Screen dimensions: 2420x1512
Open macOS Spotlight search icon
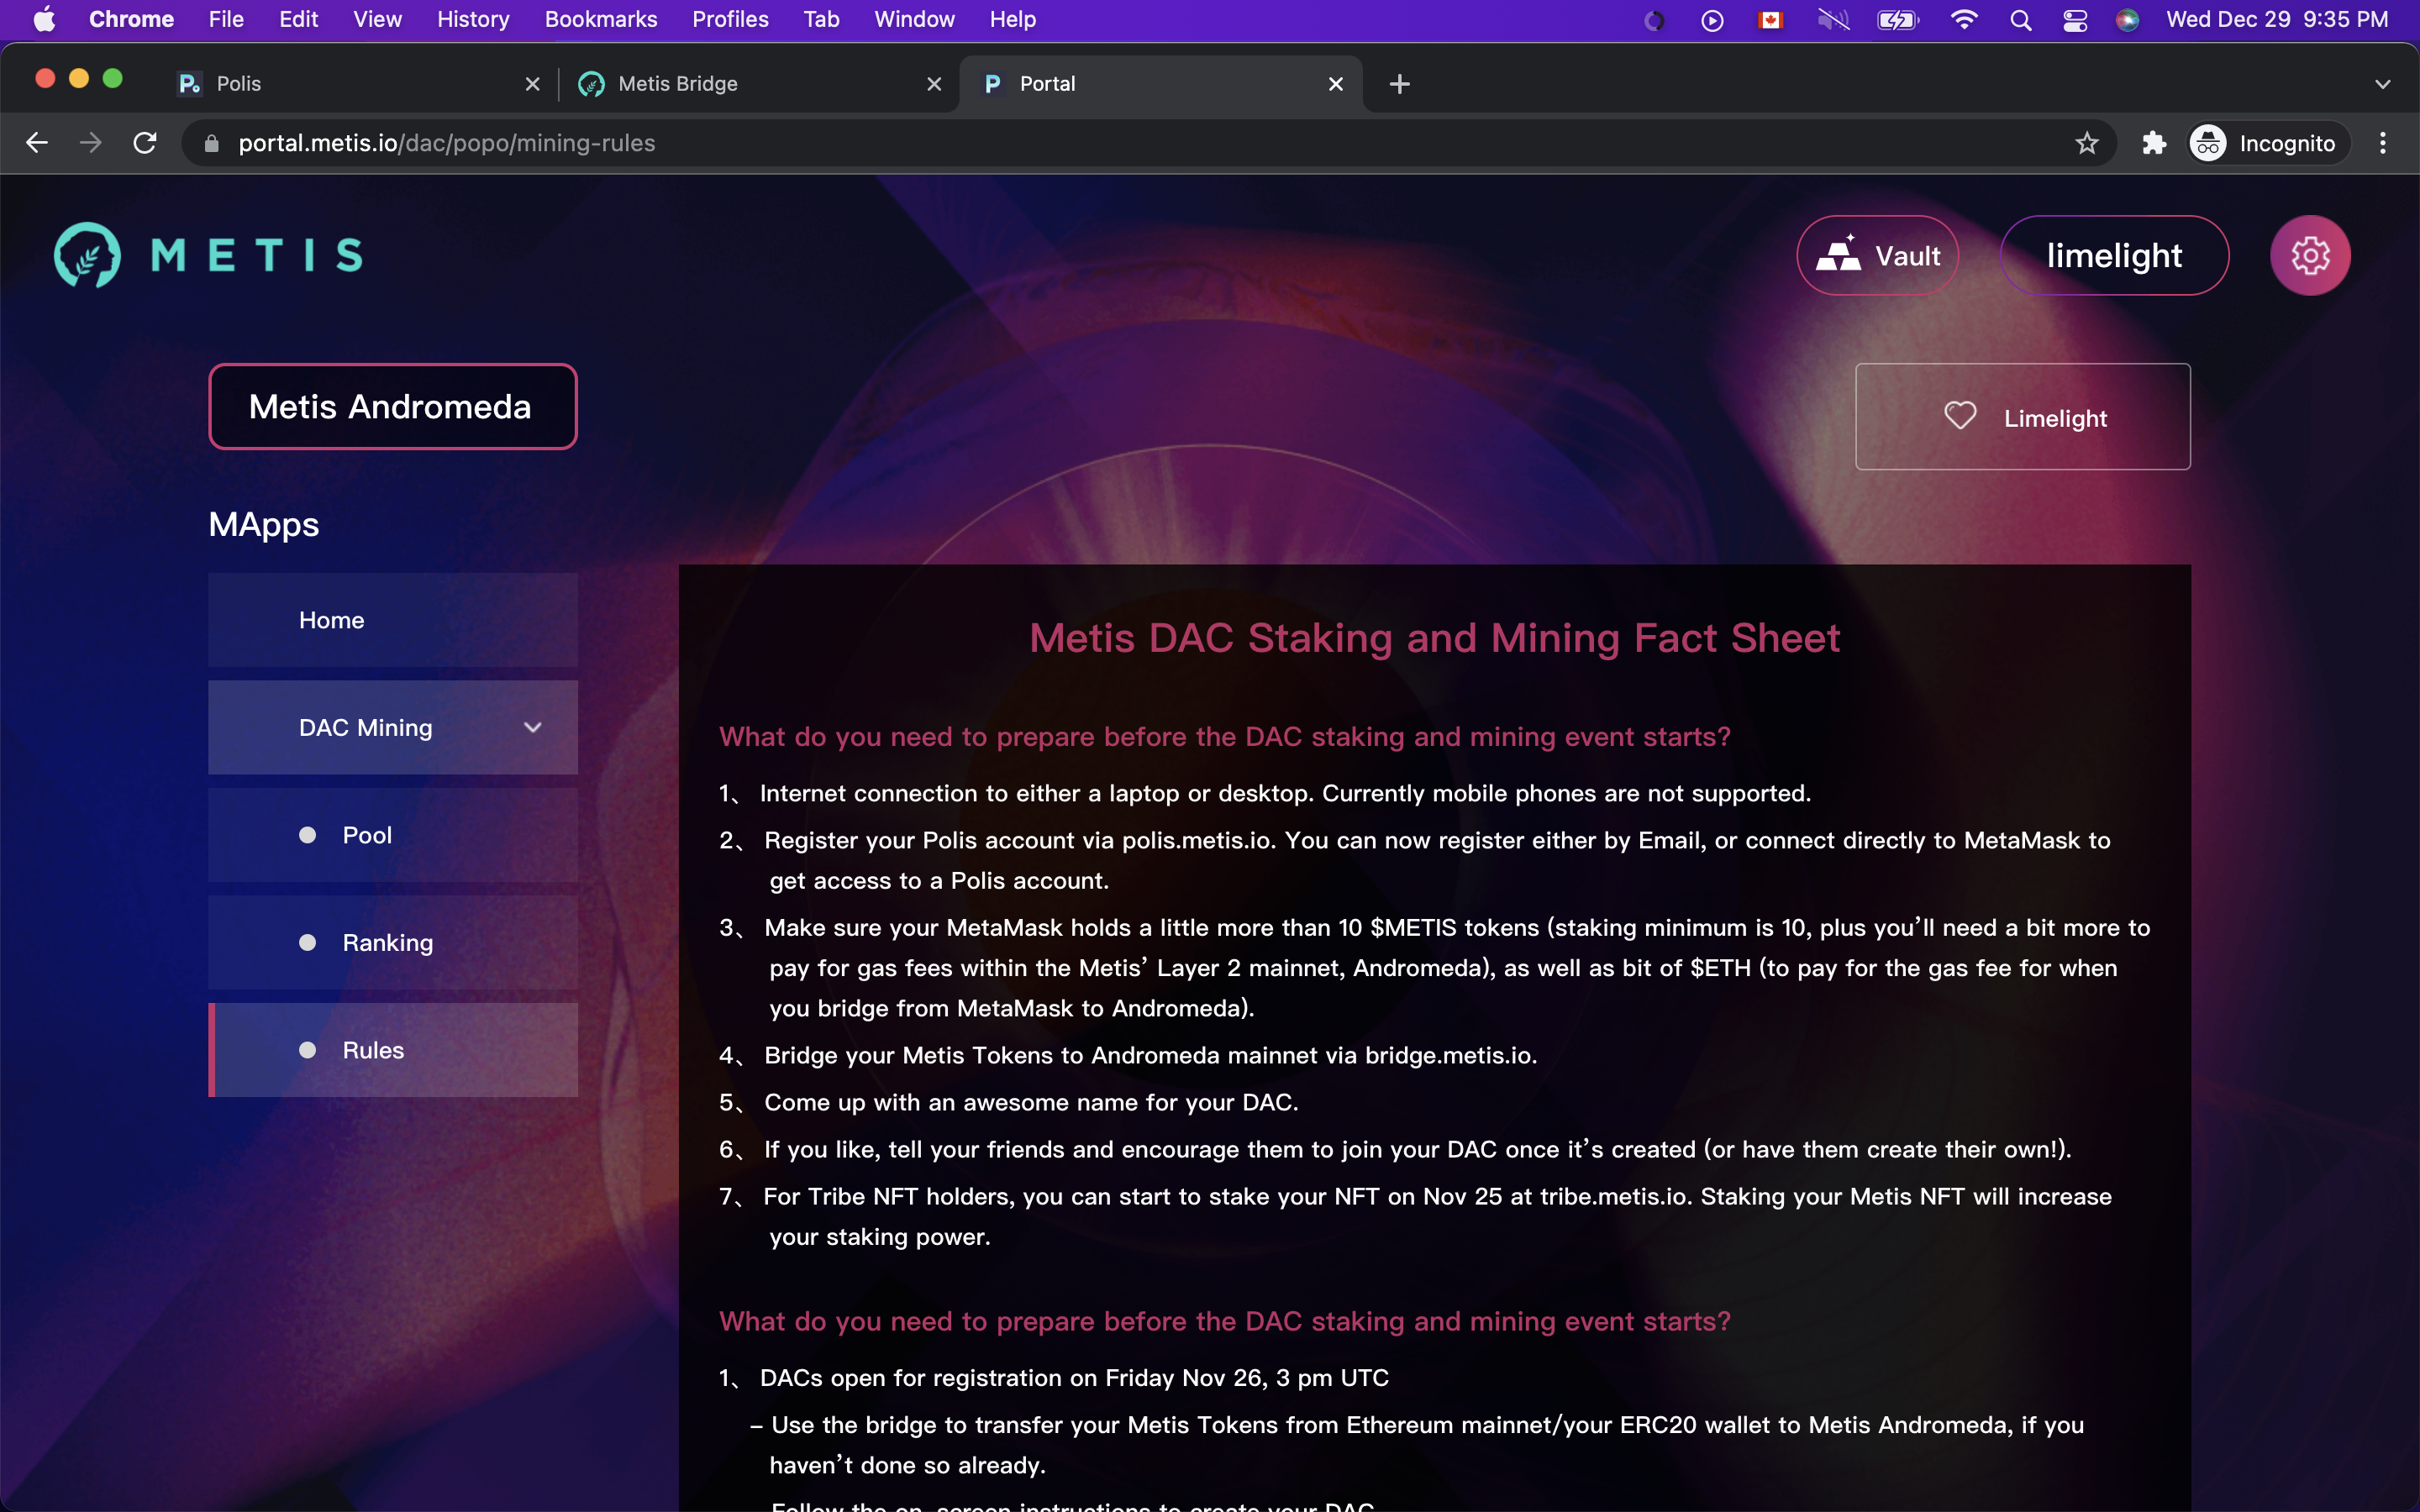[x=2020, y=20]
